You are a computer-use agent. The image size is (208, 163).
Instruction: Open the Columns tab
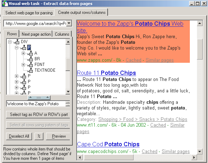point(62,34)
